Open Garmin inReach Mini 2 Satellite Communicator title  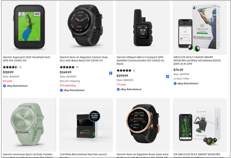click(141, 60)
